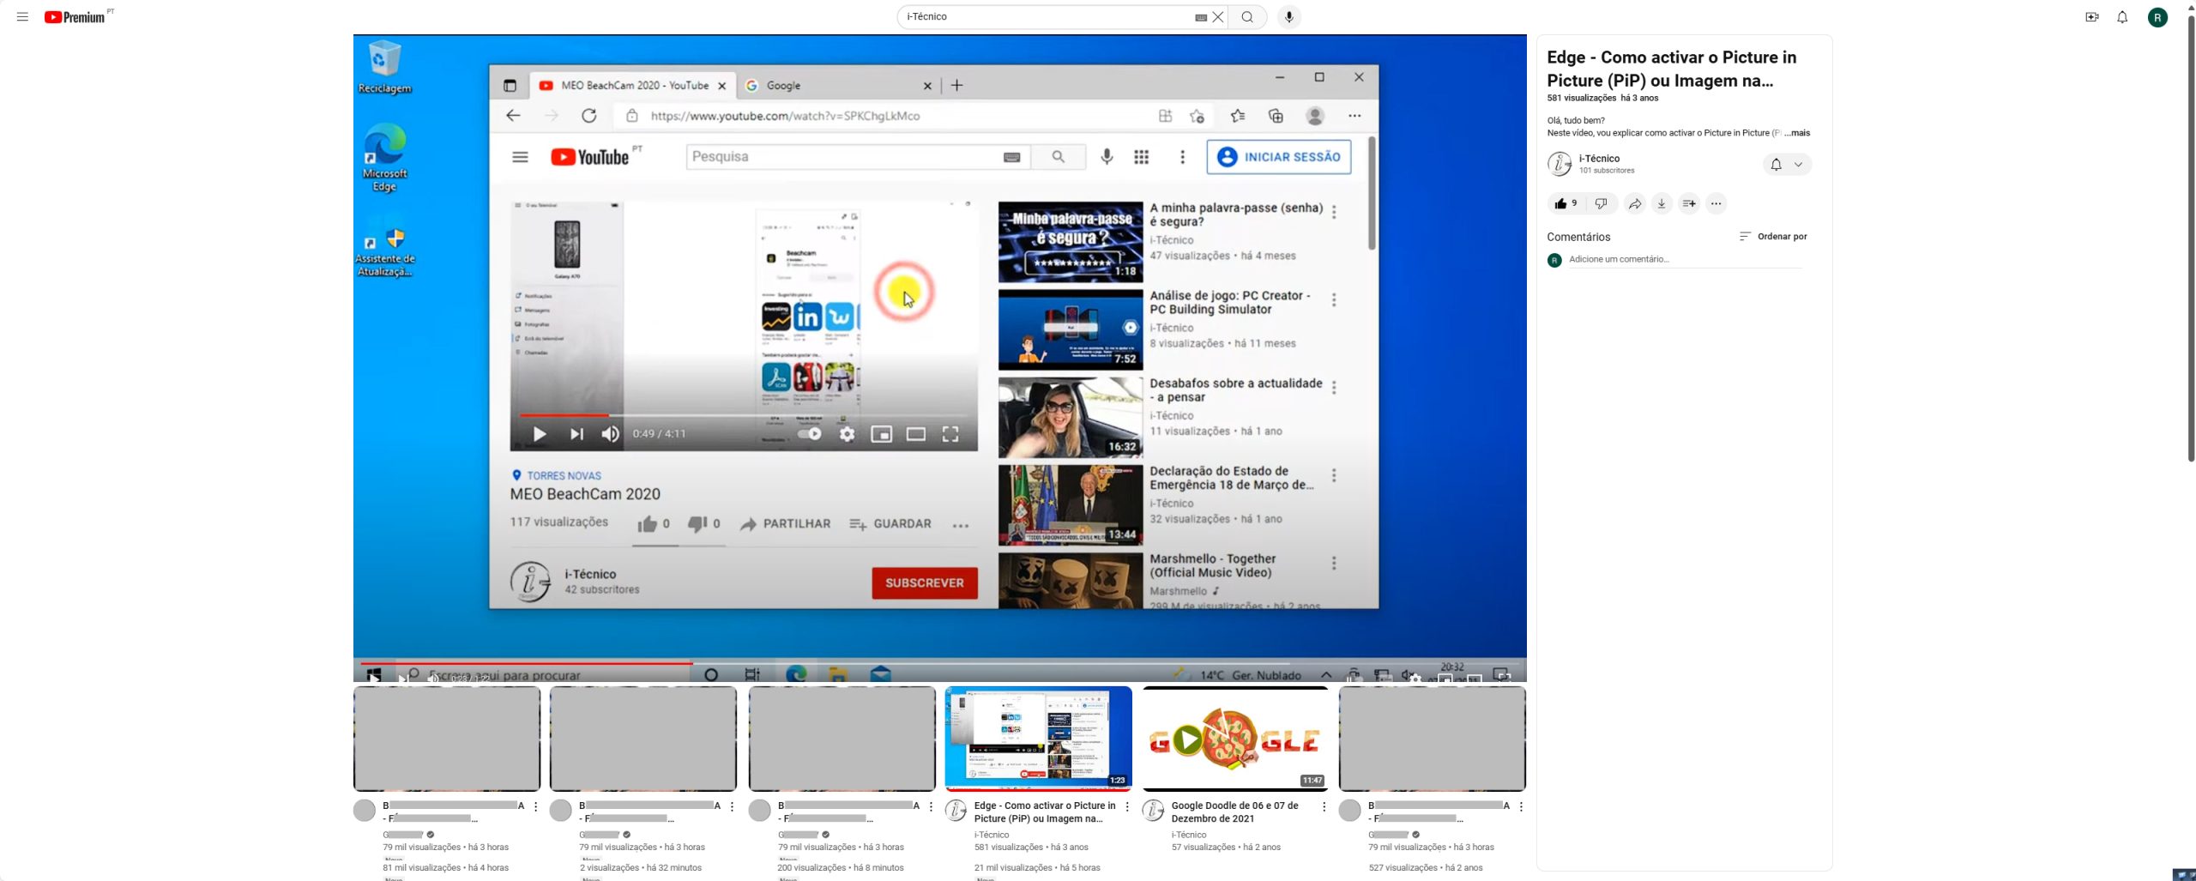The height and width of the screenshot is (881, 2196).
Task: Open options menu for the Google Doodle card
Action: 1324,807
